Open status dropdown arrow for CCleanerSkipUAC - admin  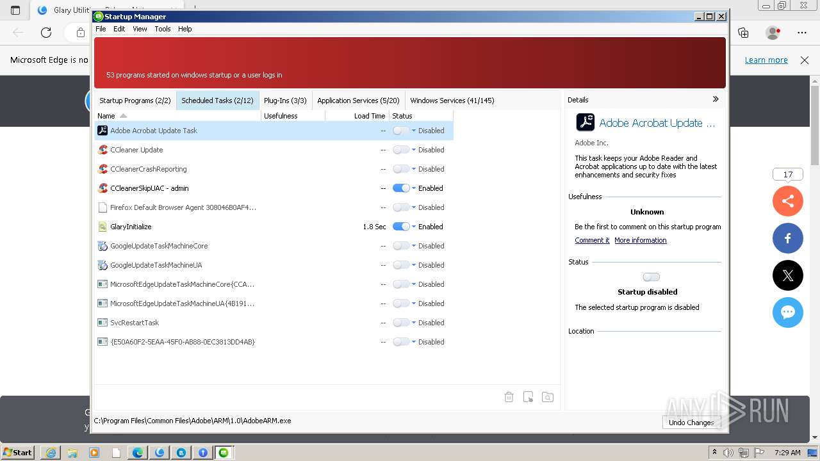click(414, 188)
